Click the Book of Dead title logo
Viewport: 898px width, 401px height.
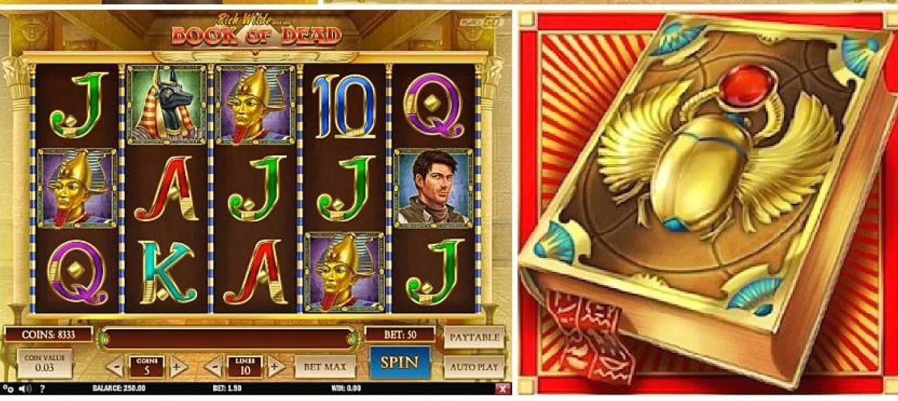[256, 31]
